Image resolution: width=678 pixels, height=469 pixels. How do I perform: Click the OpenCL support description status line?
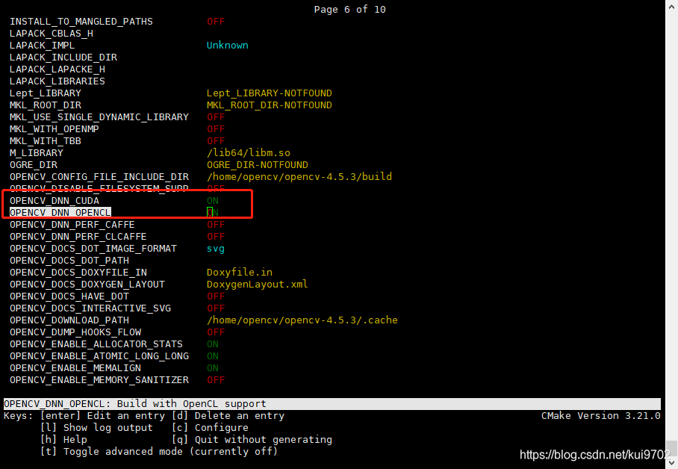[332, 404]
